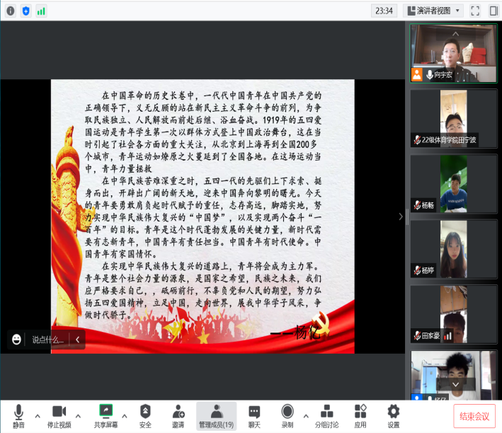502x433 pixels.
Task: Enter fullscreen using the top-right icon
Action: click(x=475, y=11)
